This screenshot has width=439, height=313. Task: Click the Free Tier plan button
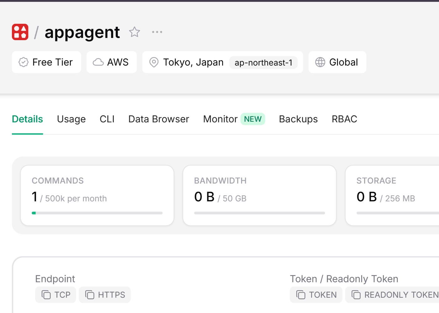pos(46,62)
